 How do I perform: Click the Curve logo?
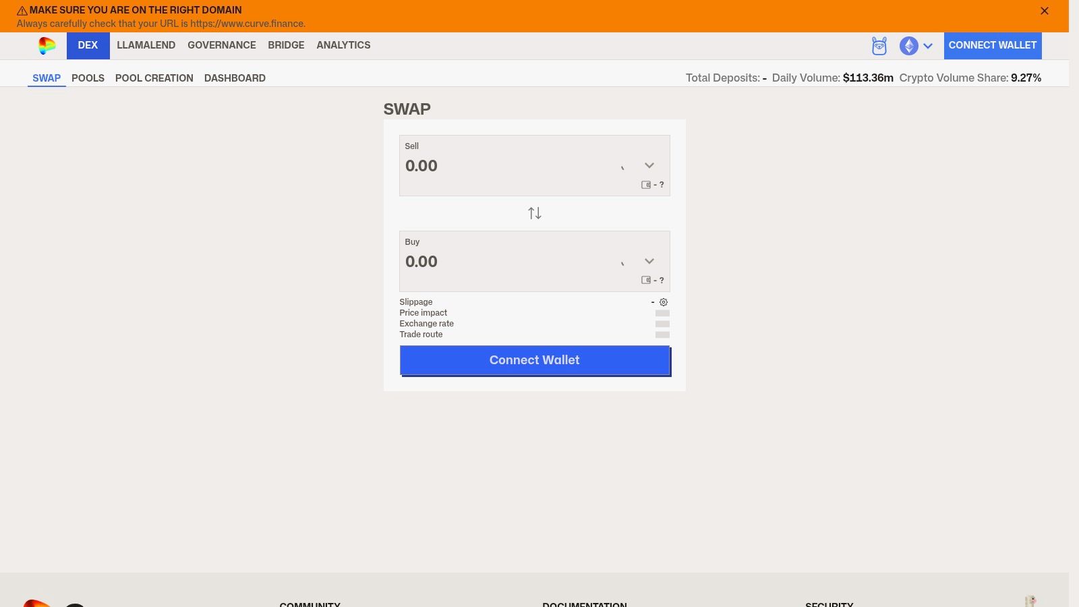[47, 45]
